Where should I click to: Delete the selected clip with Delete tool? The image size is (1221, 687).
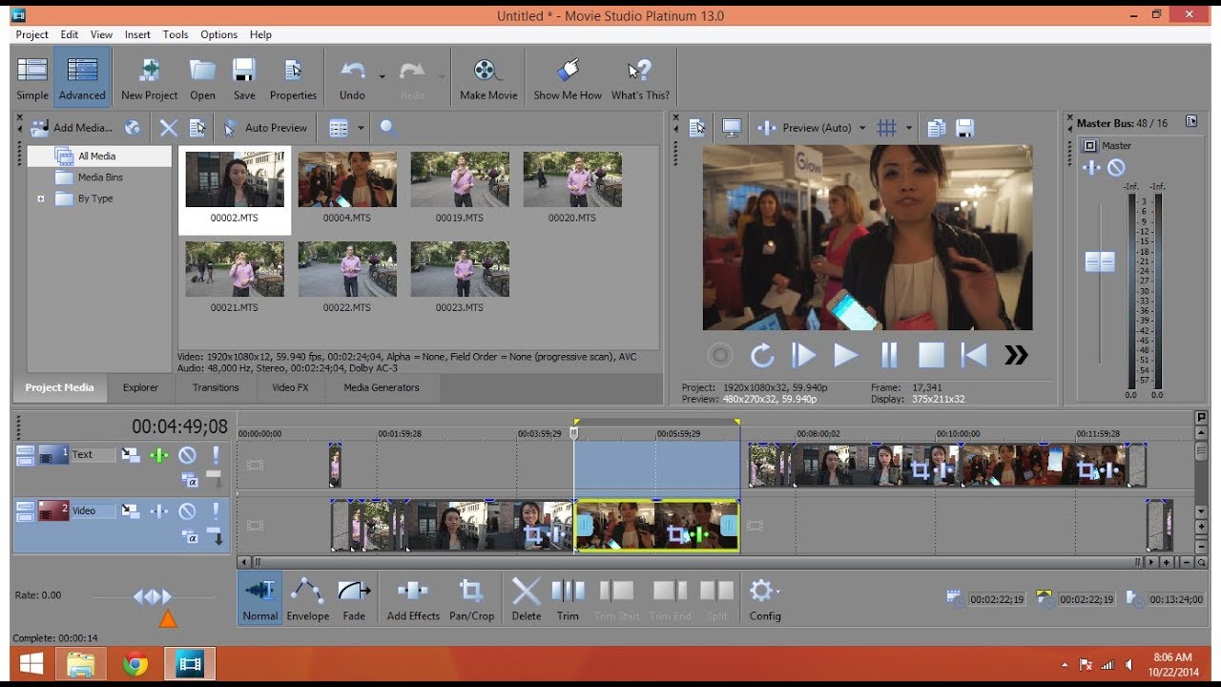click(x=526, y=599)
